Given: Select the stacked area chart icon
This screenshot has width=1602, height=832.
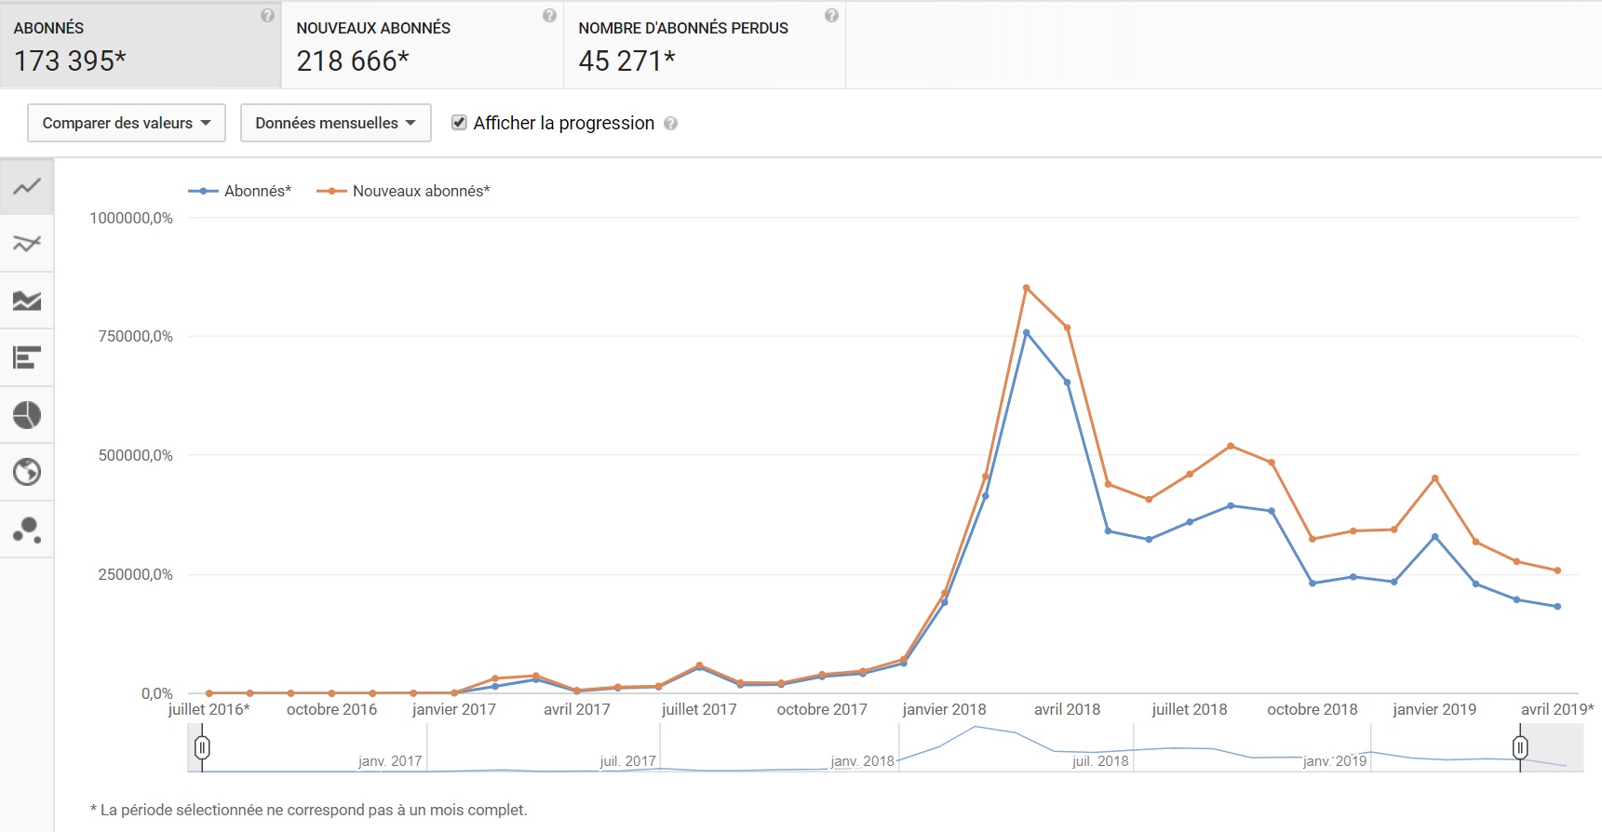Looking at the screenshot, I should tap(27, 301).
